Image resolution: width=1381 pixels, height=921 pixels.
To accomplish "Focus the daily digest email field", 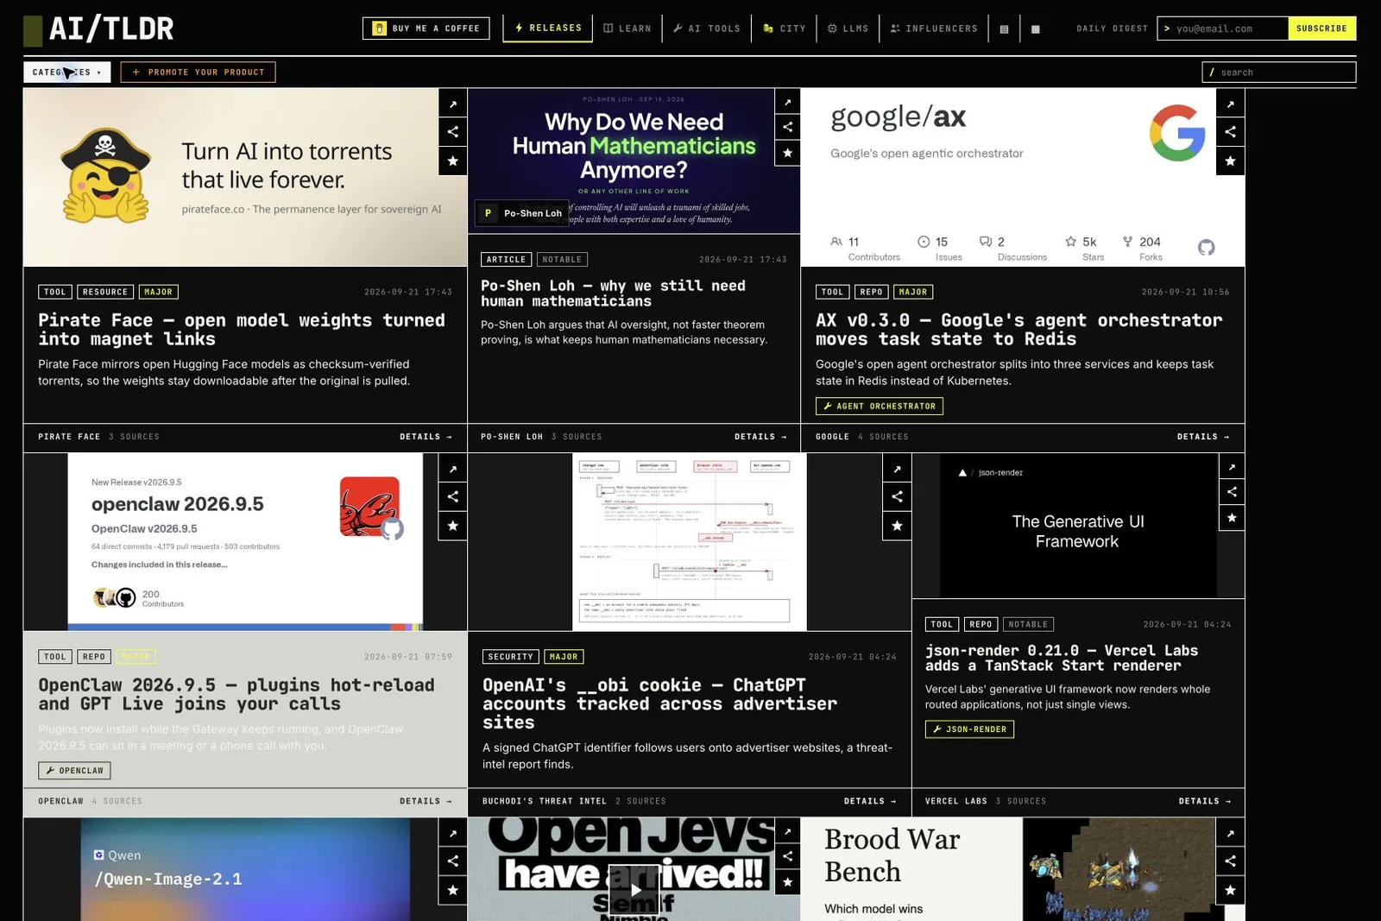I will (x=1223, y=28).
